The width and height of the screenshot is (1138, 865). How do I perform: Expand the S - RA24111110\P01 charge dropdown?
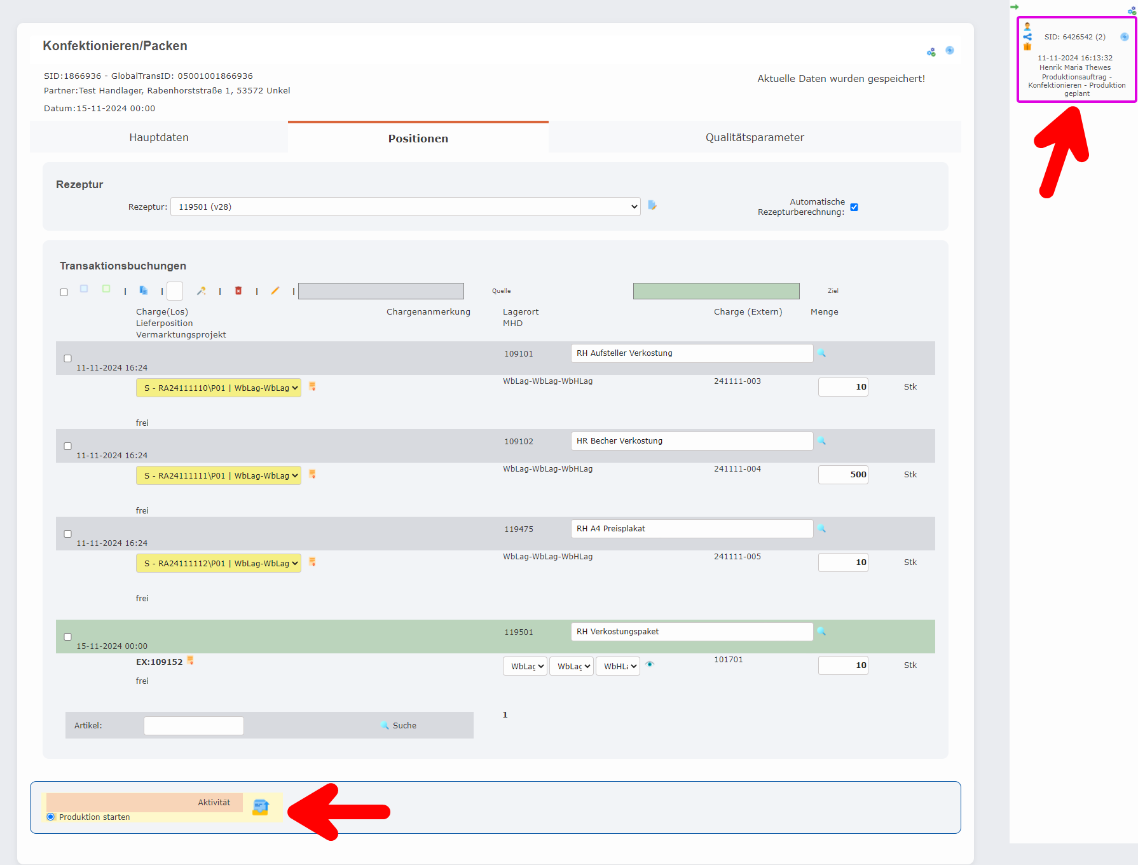pos(218,388)
